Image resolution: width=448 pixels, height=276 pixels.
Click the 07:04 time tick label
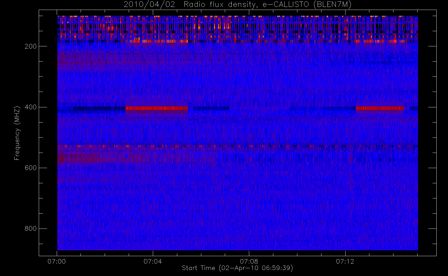click(153, 261)
